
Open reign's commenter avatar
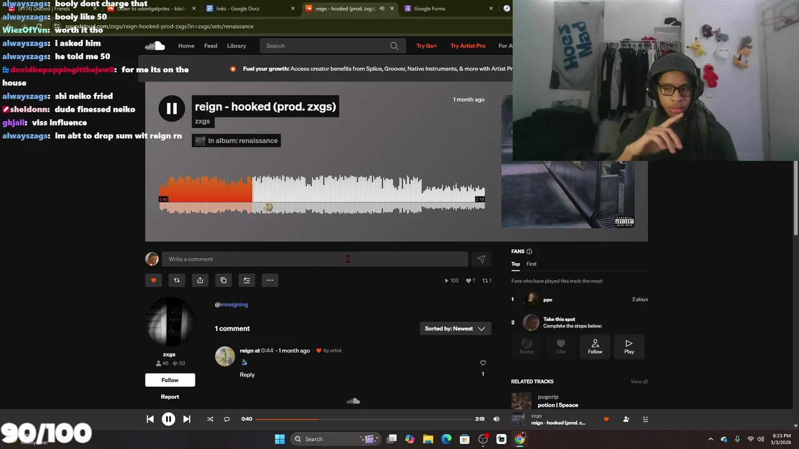click(225, 356)
